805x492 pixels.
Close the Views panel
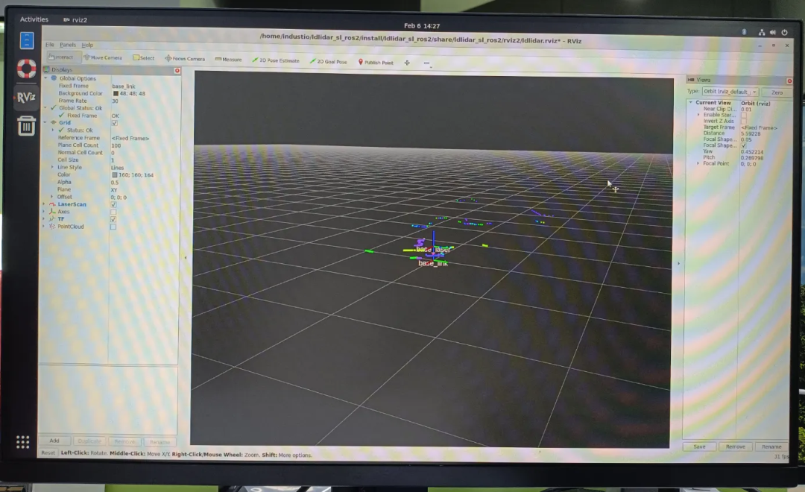point(789,81)
